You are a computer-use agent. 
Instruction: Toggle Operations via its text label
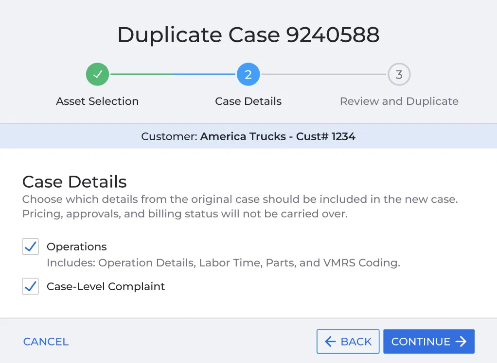(77, 247)
